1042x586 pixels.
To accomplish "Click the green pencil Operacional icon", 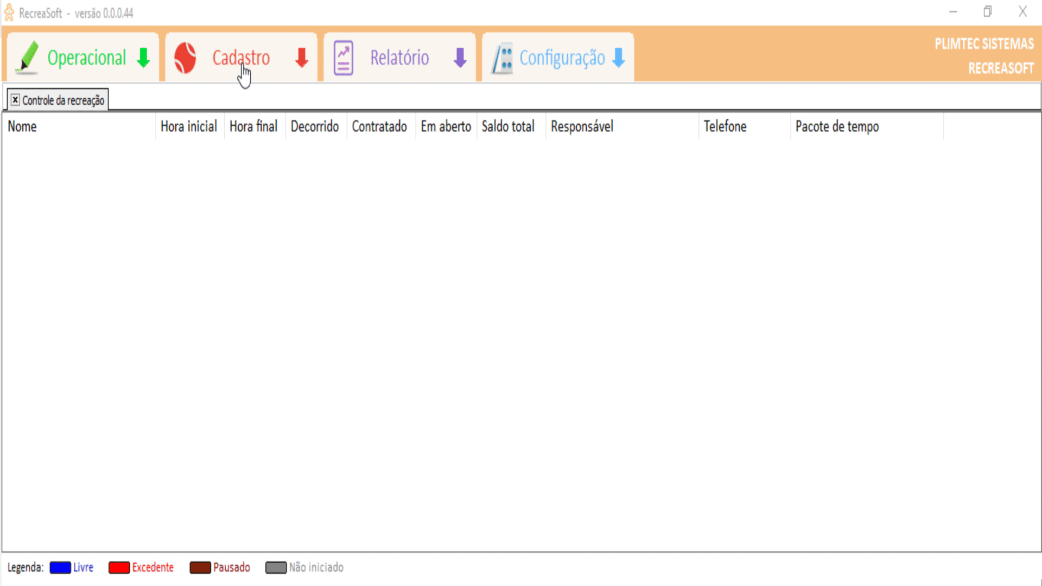I will [27, 58].
